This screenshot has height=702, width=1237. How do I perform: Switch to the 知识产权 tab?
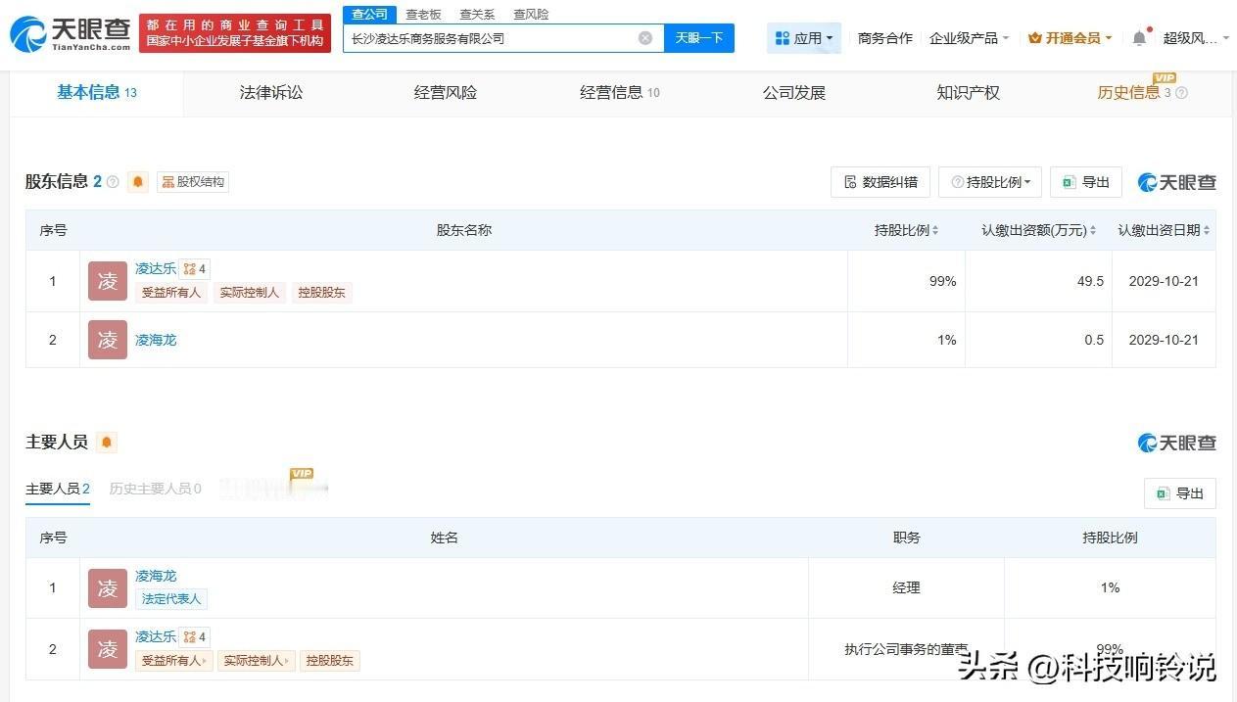click(969, 93)
